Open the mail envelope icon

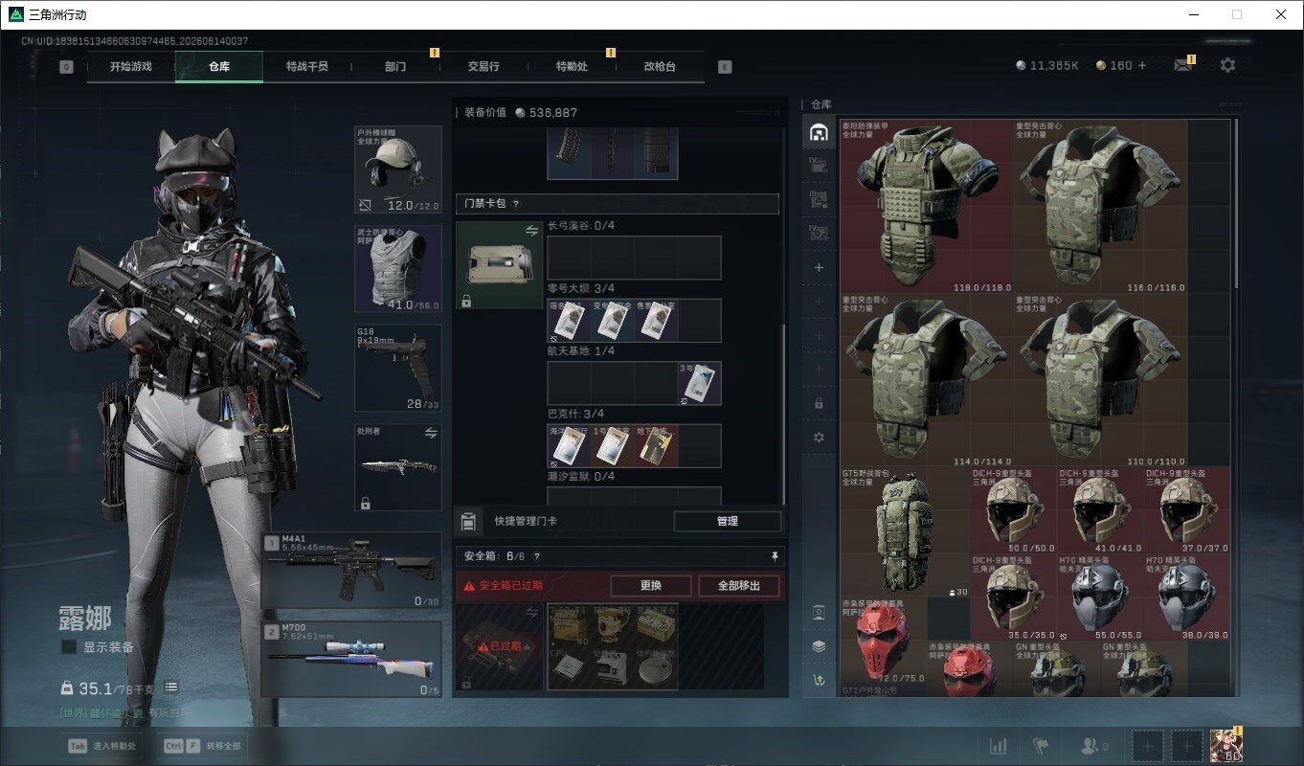click(1183, 65)
